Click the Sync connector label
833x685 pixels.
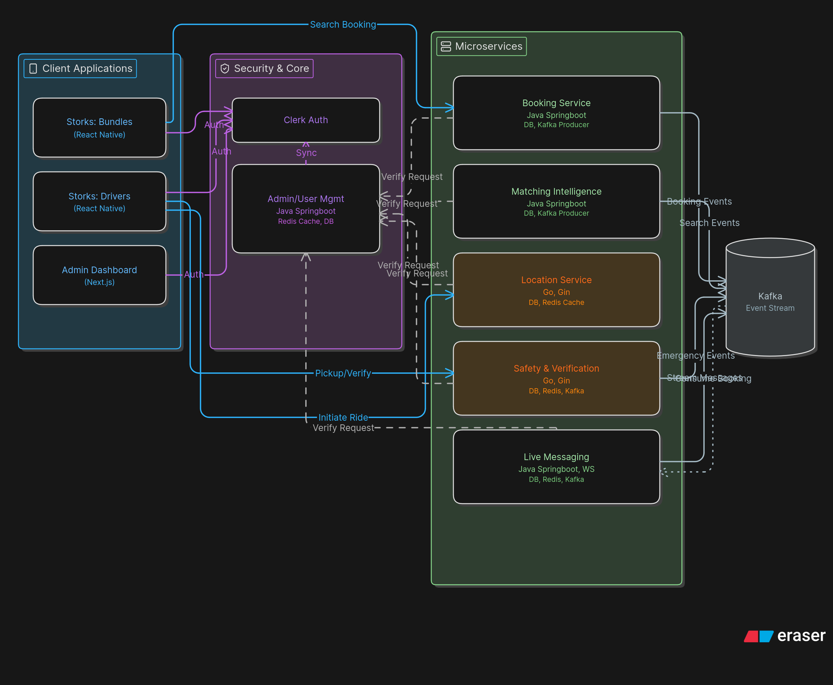coord(306,153)
